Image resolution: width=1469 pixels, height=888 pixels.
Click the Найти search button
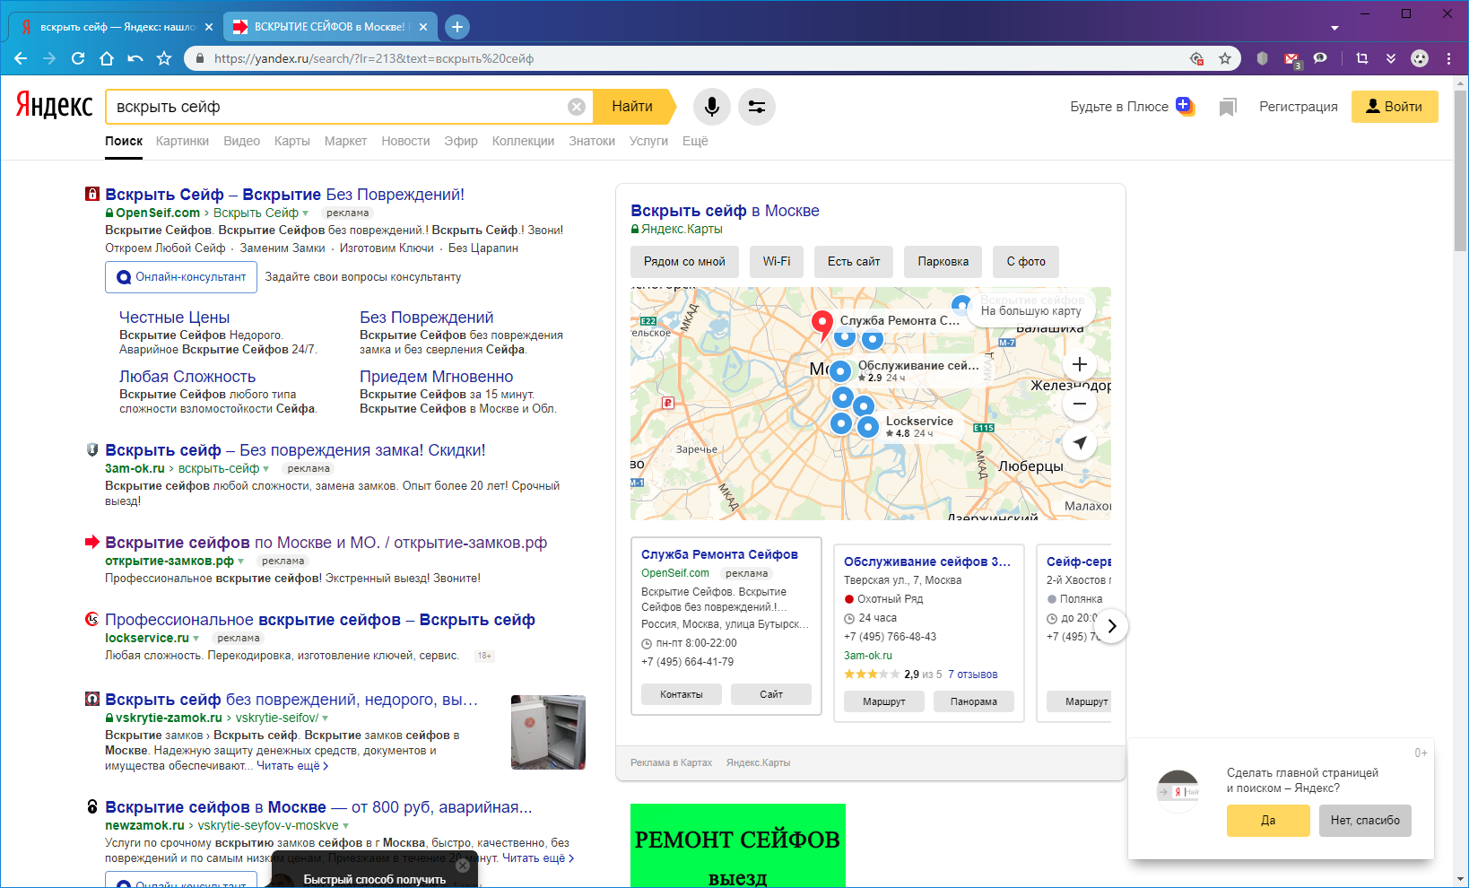(x=633, y=107)
